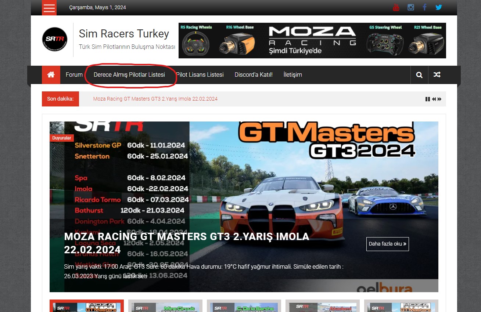Open the Instagram social link
The height and width of the screenshot is (312, 481).
411,7
